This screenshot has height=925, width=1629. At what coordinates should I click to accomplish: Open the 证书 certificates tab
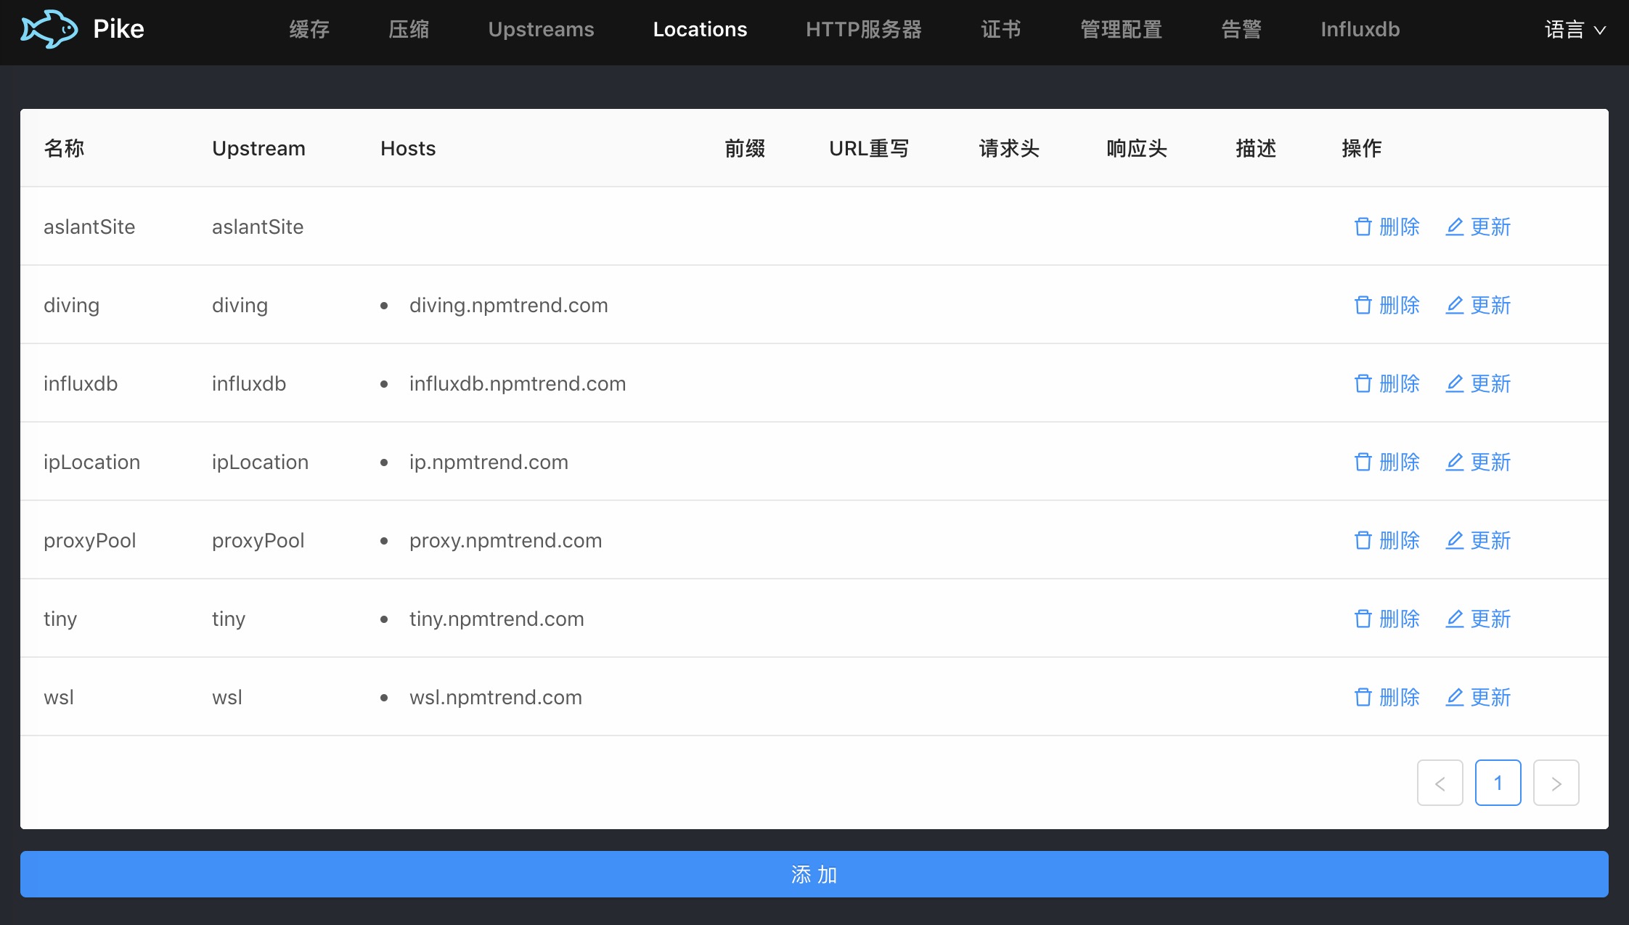1000,30
